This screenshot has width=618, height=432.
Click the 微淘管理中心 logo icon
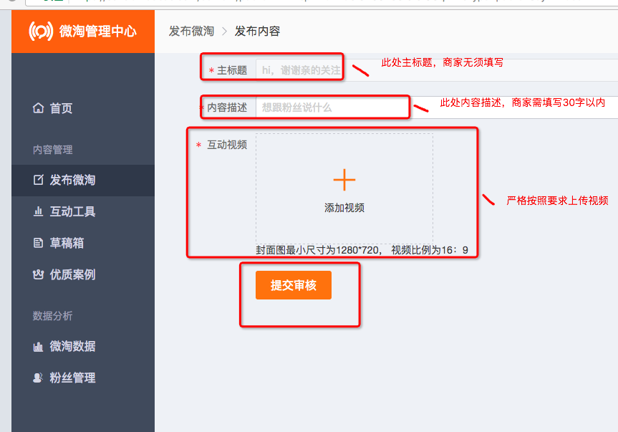[x=41, y=31]
